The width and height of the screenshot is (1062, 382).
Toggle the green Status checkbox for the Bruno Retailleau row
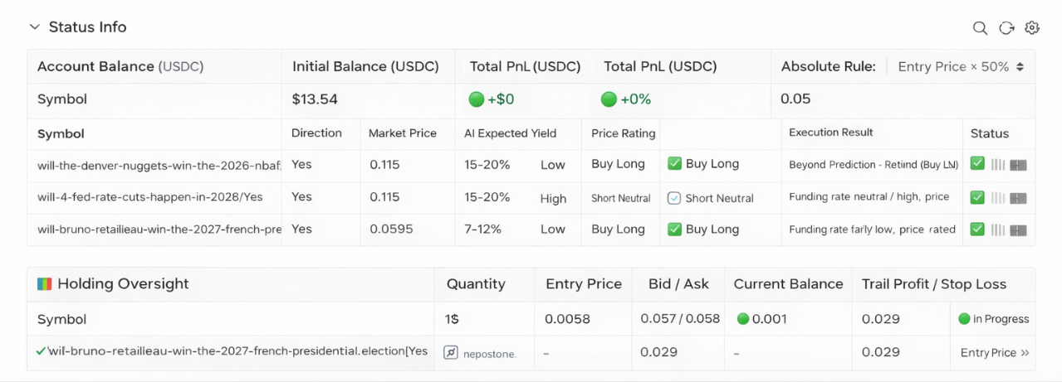coord(977,230)
